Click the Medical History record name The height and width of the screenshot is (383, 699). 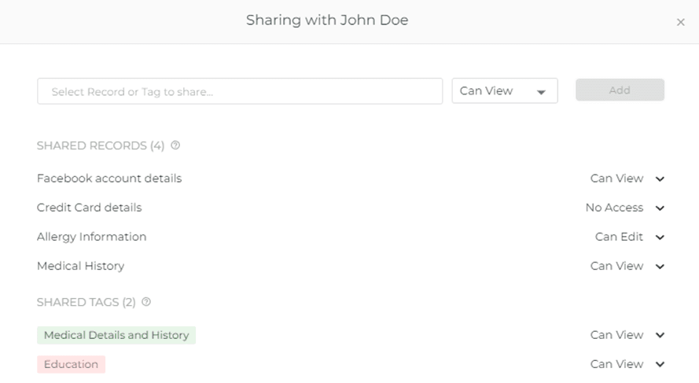tap(80, 266)
